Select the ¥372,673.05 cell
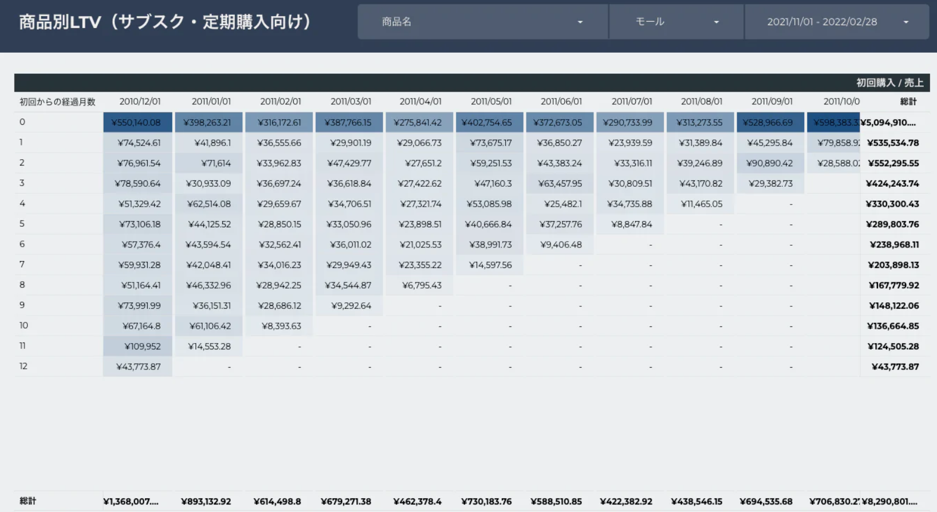 (x=560, y=123)
